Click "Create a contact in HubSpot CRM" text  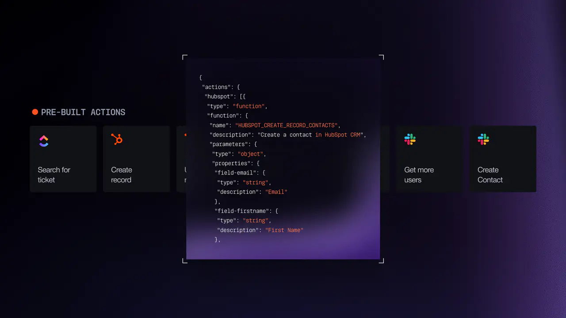[310, 135]
